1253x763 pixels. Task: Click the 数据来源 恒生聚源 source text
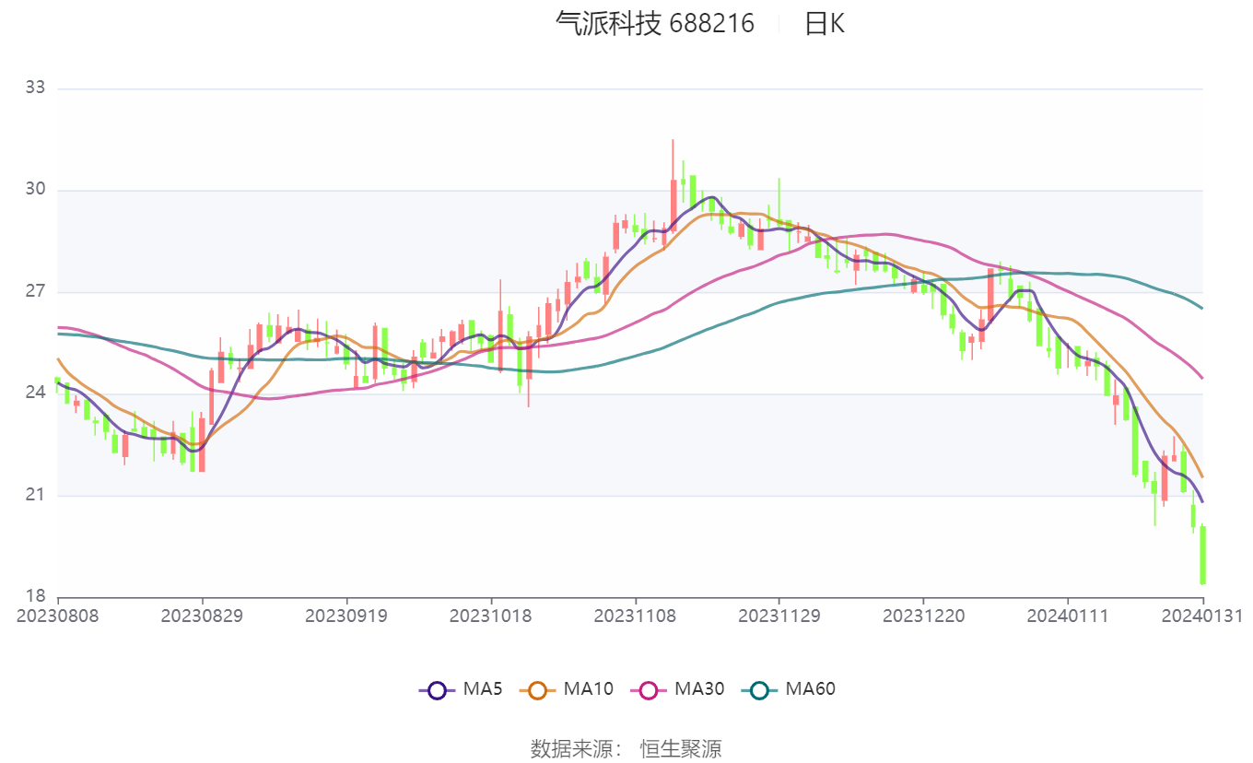pyautogui.click(x=626, y=748)
